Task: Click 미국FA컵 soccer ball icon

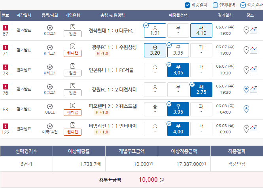Action: pos(50,126)
